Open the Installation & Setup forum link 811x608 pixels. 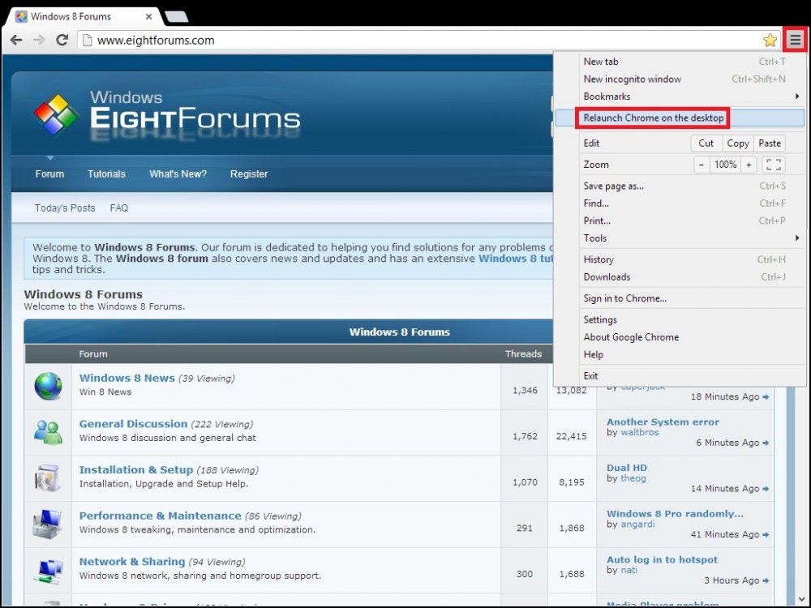click(x=136, y=470)
